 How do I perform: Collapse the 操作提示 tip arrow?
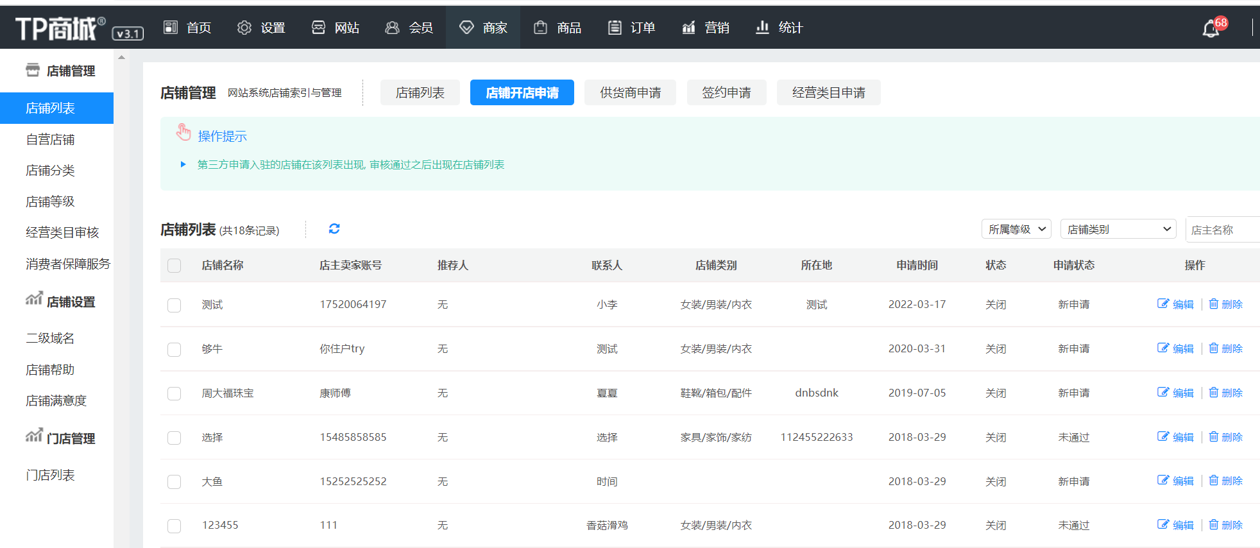point(183,165)
